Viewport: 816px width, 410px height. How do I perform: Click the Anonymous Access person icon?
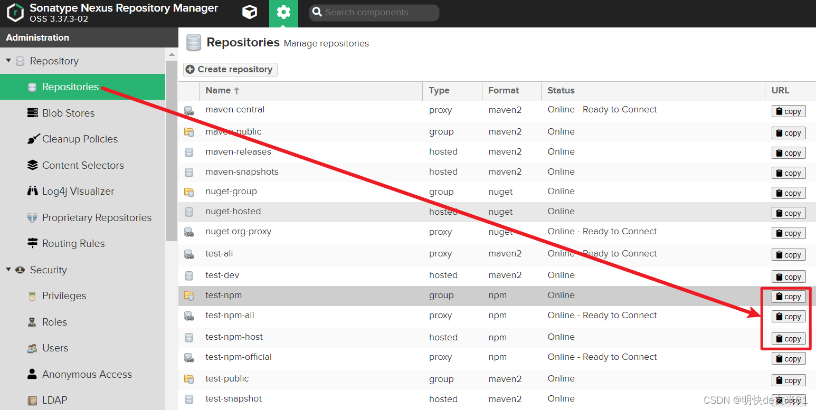(x=33, y=374)
